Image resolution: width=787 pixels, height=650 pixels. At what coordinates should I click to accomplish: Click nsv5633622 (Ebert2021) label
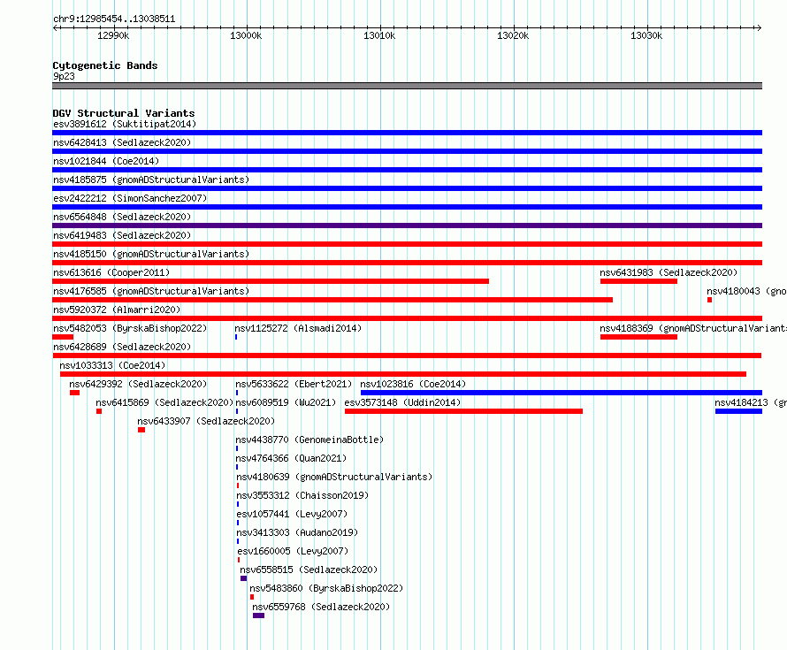[x=294, y=384]
